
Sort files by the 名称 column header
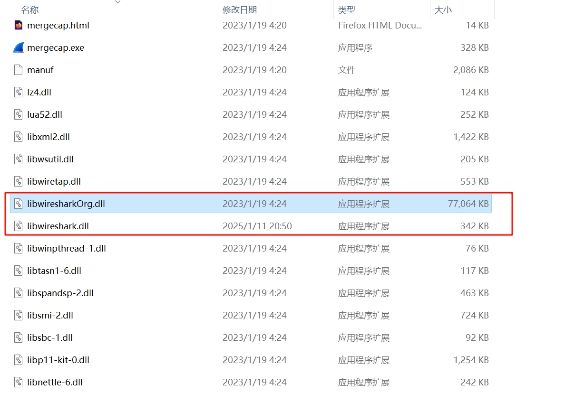coord(30,9)
